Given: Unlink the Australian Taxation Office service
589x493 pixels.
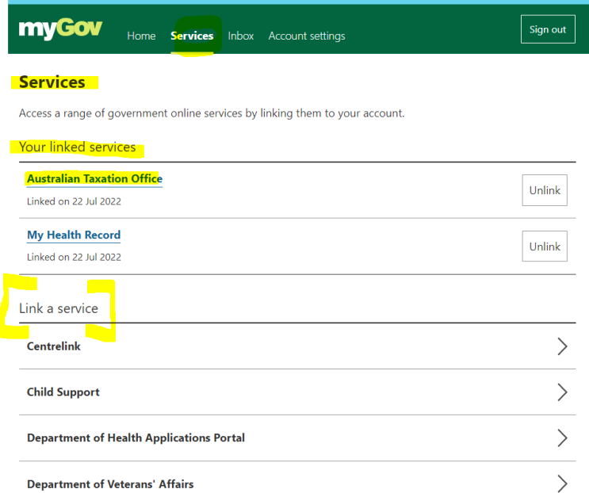Looking at the screenshot, I should tap(545, 190).
